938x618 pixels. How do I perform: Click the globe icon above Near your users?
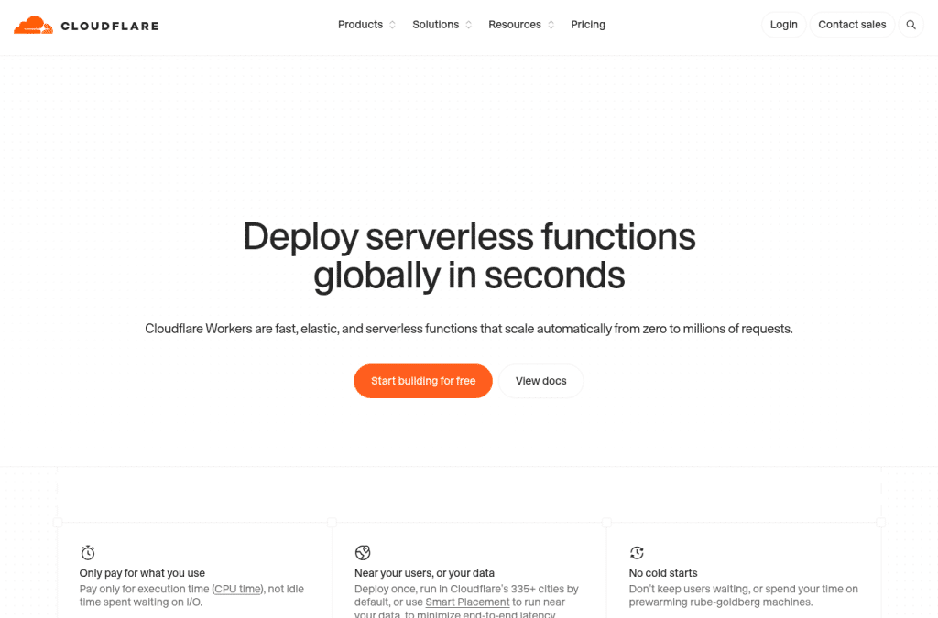pyautogui.click(x=363, y=552)
